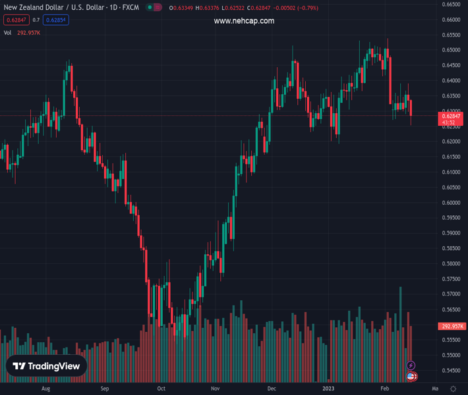The height and width of the screenshot is (395, 468).
Task: Click the red sell price 0.62847 box
Action: tap(16, 20)
